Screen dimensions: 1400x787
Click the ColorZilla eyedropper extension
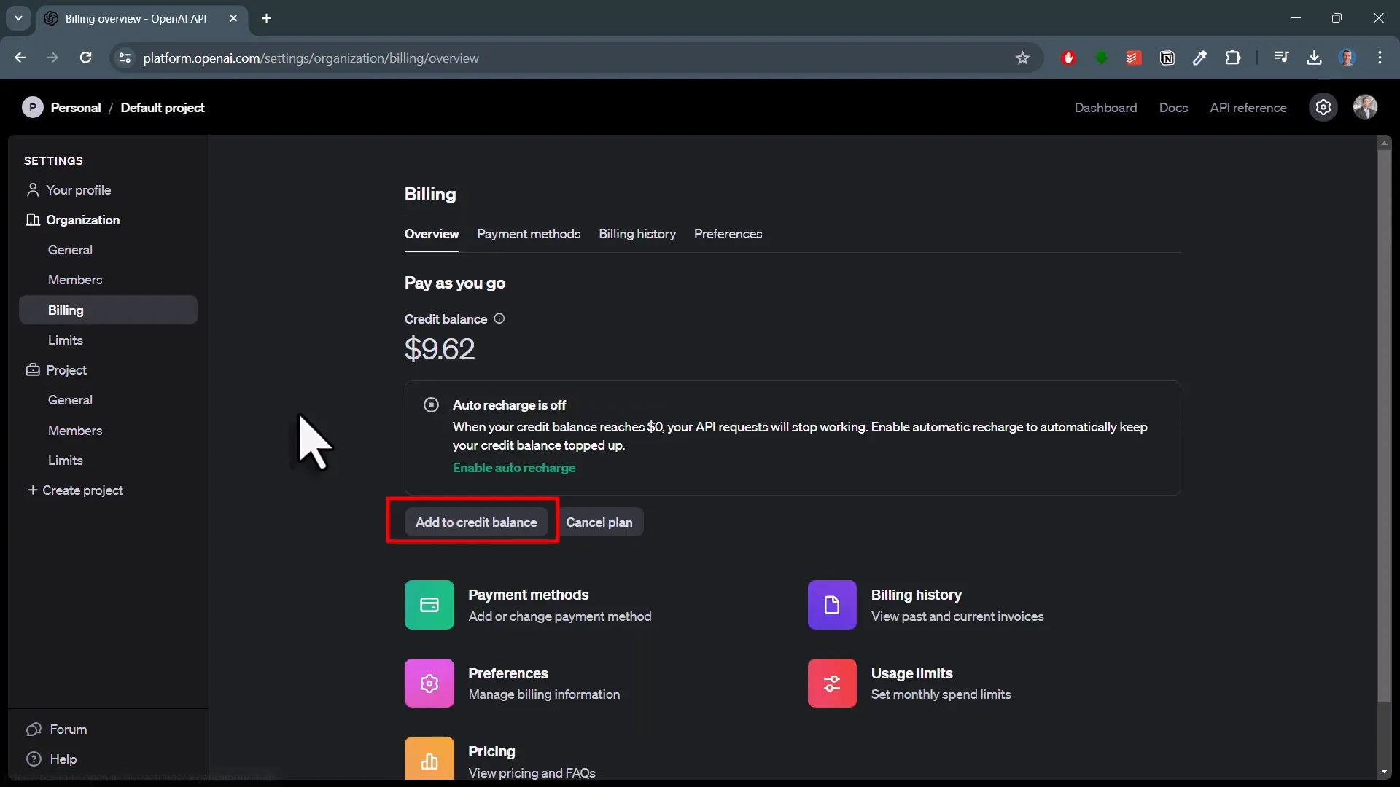(x=1200, y=58)
